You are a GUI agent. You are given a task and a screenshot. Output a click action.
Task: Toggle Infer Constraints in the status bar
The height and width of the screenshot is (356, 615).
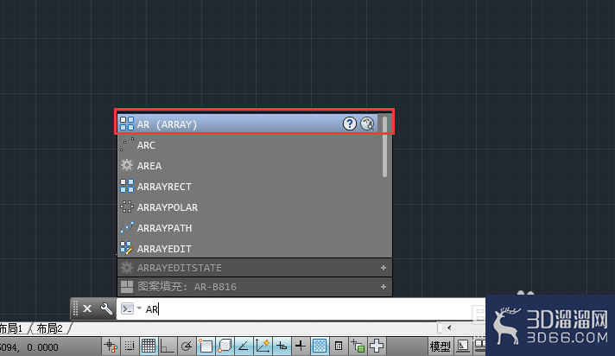(111, 346)
